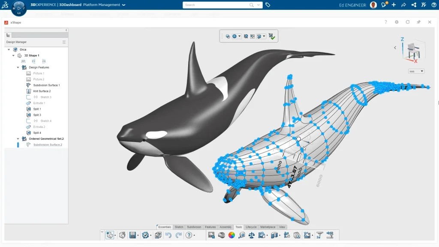Screen dimensions: 439x247
Task: Toggle the pin icon on xShape panel
Action: click(x=418, y=22)
